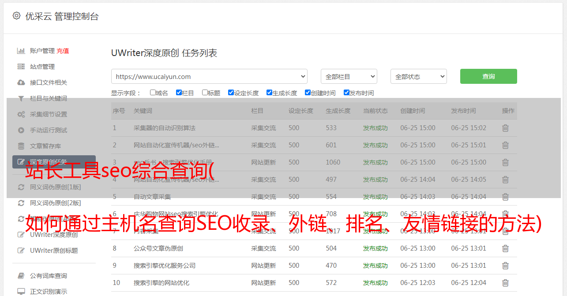
Task: Click the 当前状态 column header
Action: 375,111
